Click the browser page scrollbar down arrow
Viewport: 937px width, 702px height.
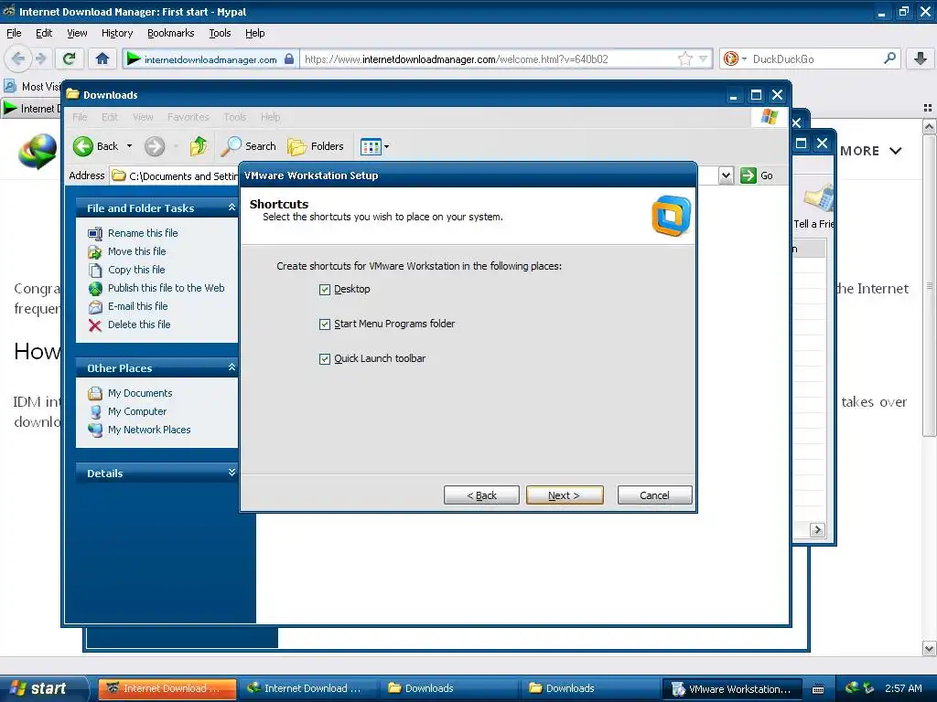[929, 648]
